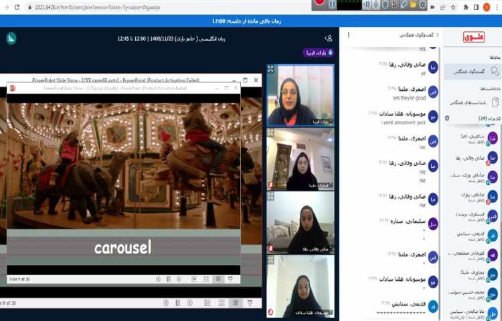Click 'Slide 9 of 20' in front window
The width and height of the screenshot is (502, 321).
coord(19,279)
